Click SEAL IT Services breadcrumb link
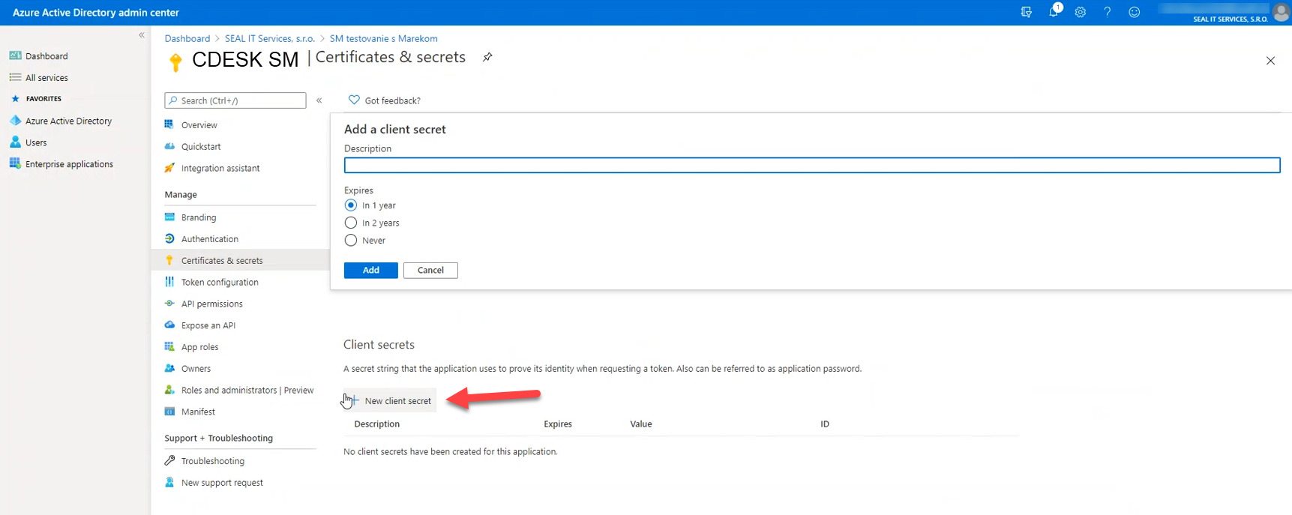Image resolution: width=1292 pixels, height=515 pixels. [x=270, y=38]
